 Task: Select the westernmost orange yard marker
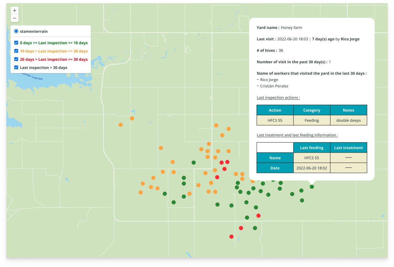coord(120,125)
